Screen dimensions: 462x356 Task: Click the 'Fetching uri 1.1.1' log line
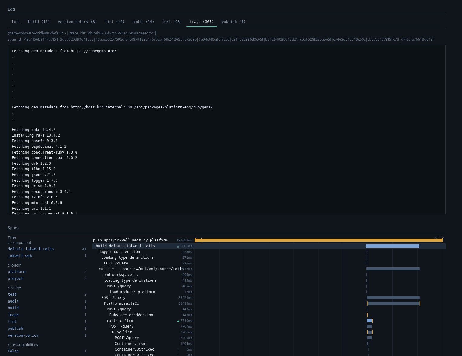point(31,209)
